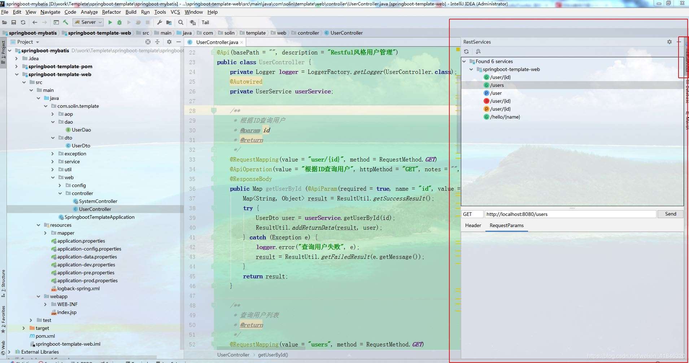Image resolution: width=689 pixels, height=363 pixels.
Task: Refresh services in the RestServices panel
Action: [x=467, y=52]
